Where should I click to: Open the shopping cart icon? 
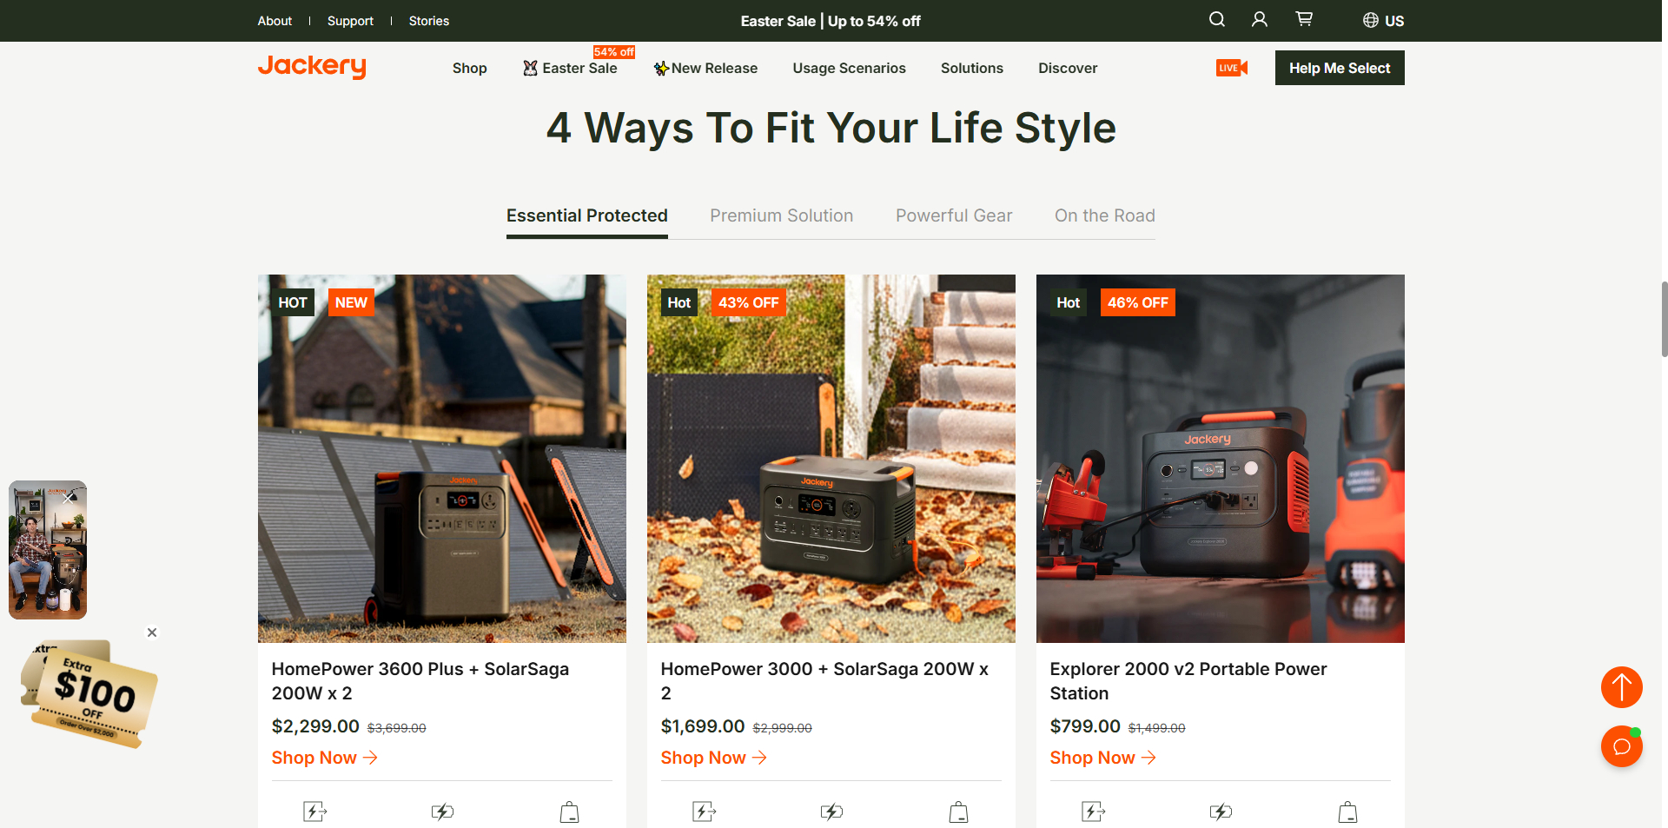(1304, 19)
